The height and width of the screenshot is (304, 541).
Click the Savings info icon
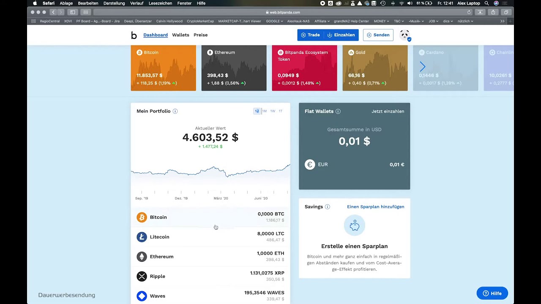tap(327, 206)
